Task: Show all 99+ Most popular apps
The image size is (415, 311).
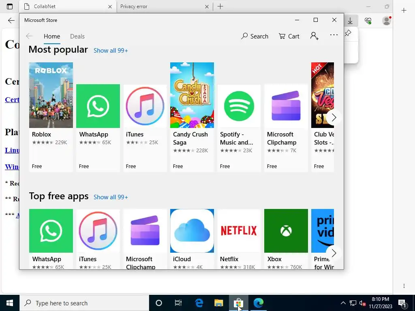Action: [111, 51]
